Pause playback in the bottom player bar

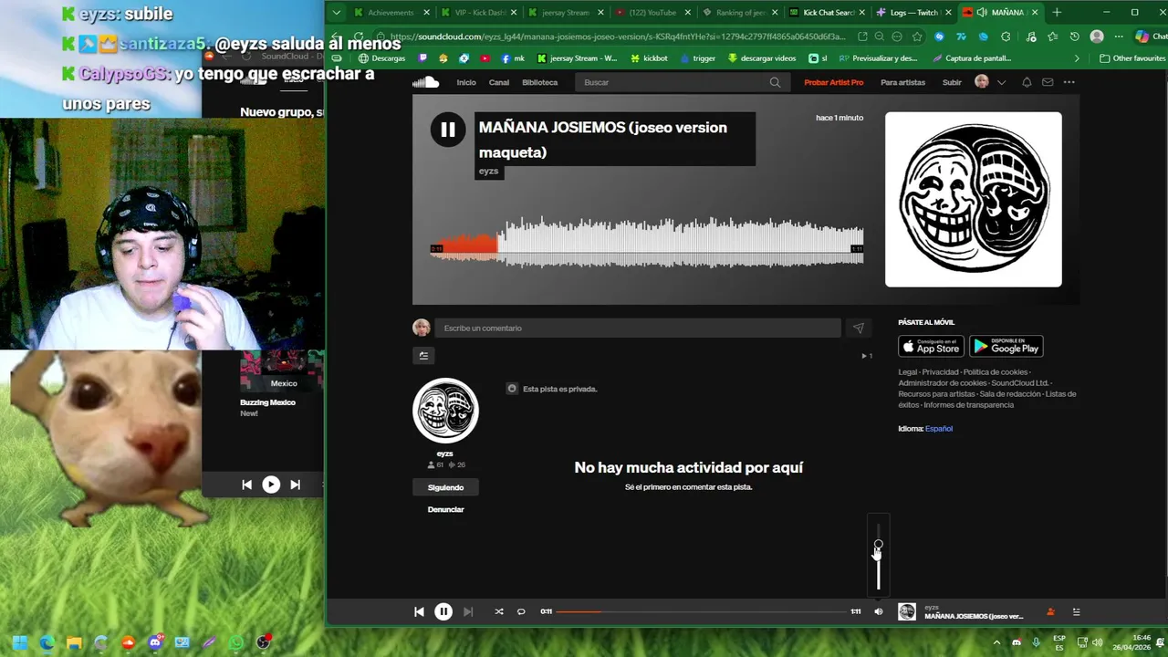[x=443, y=611]
